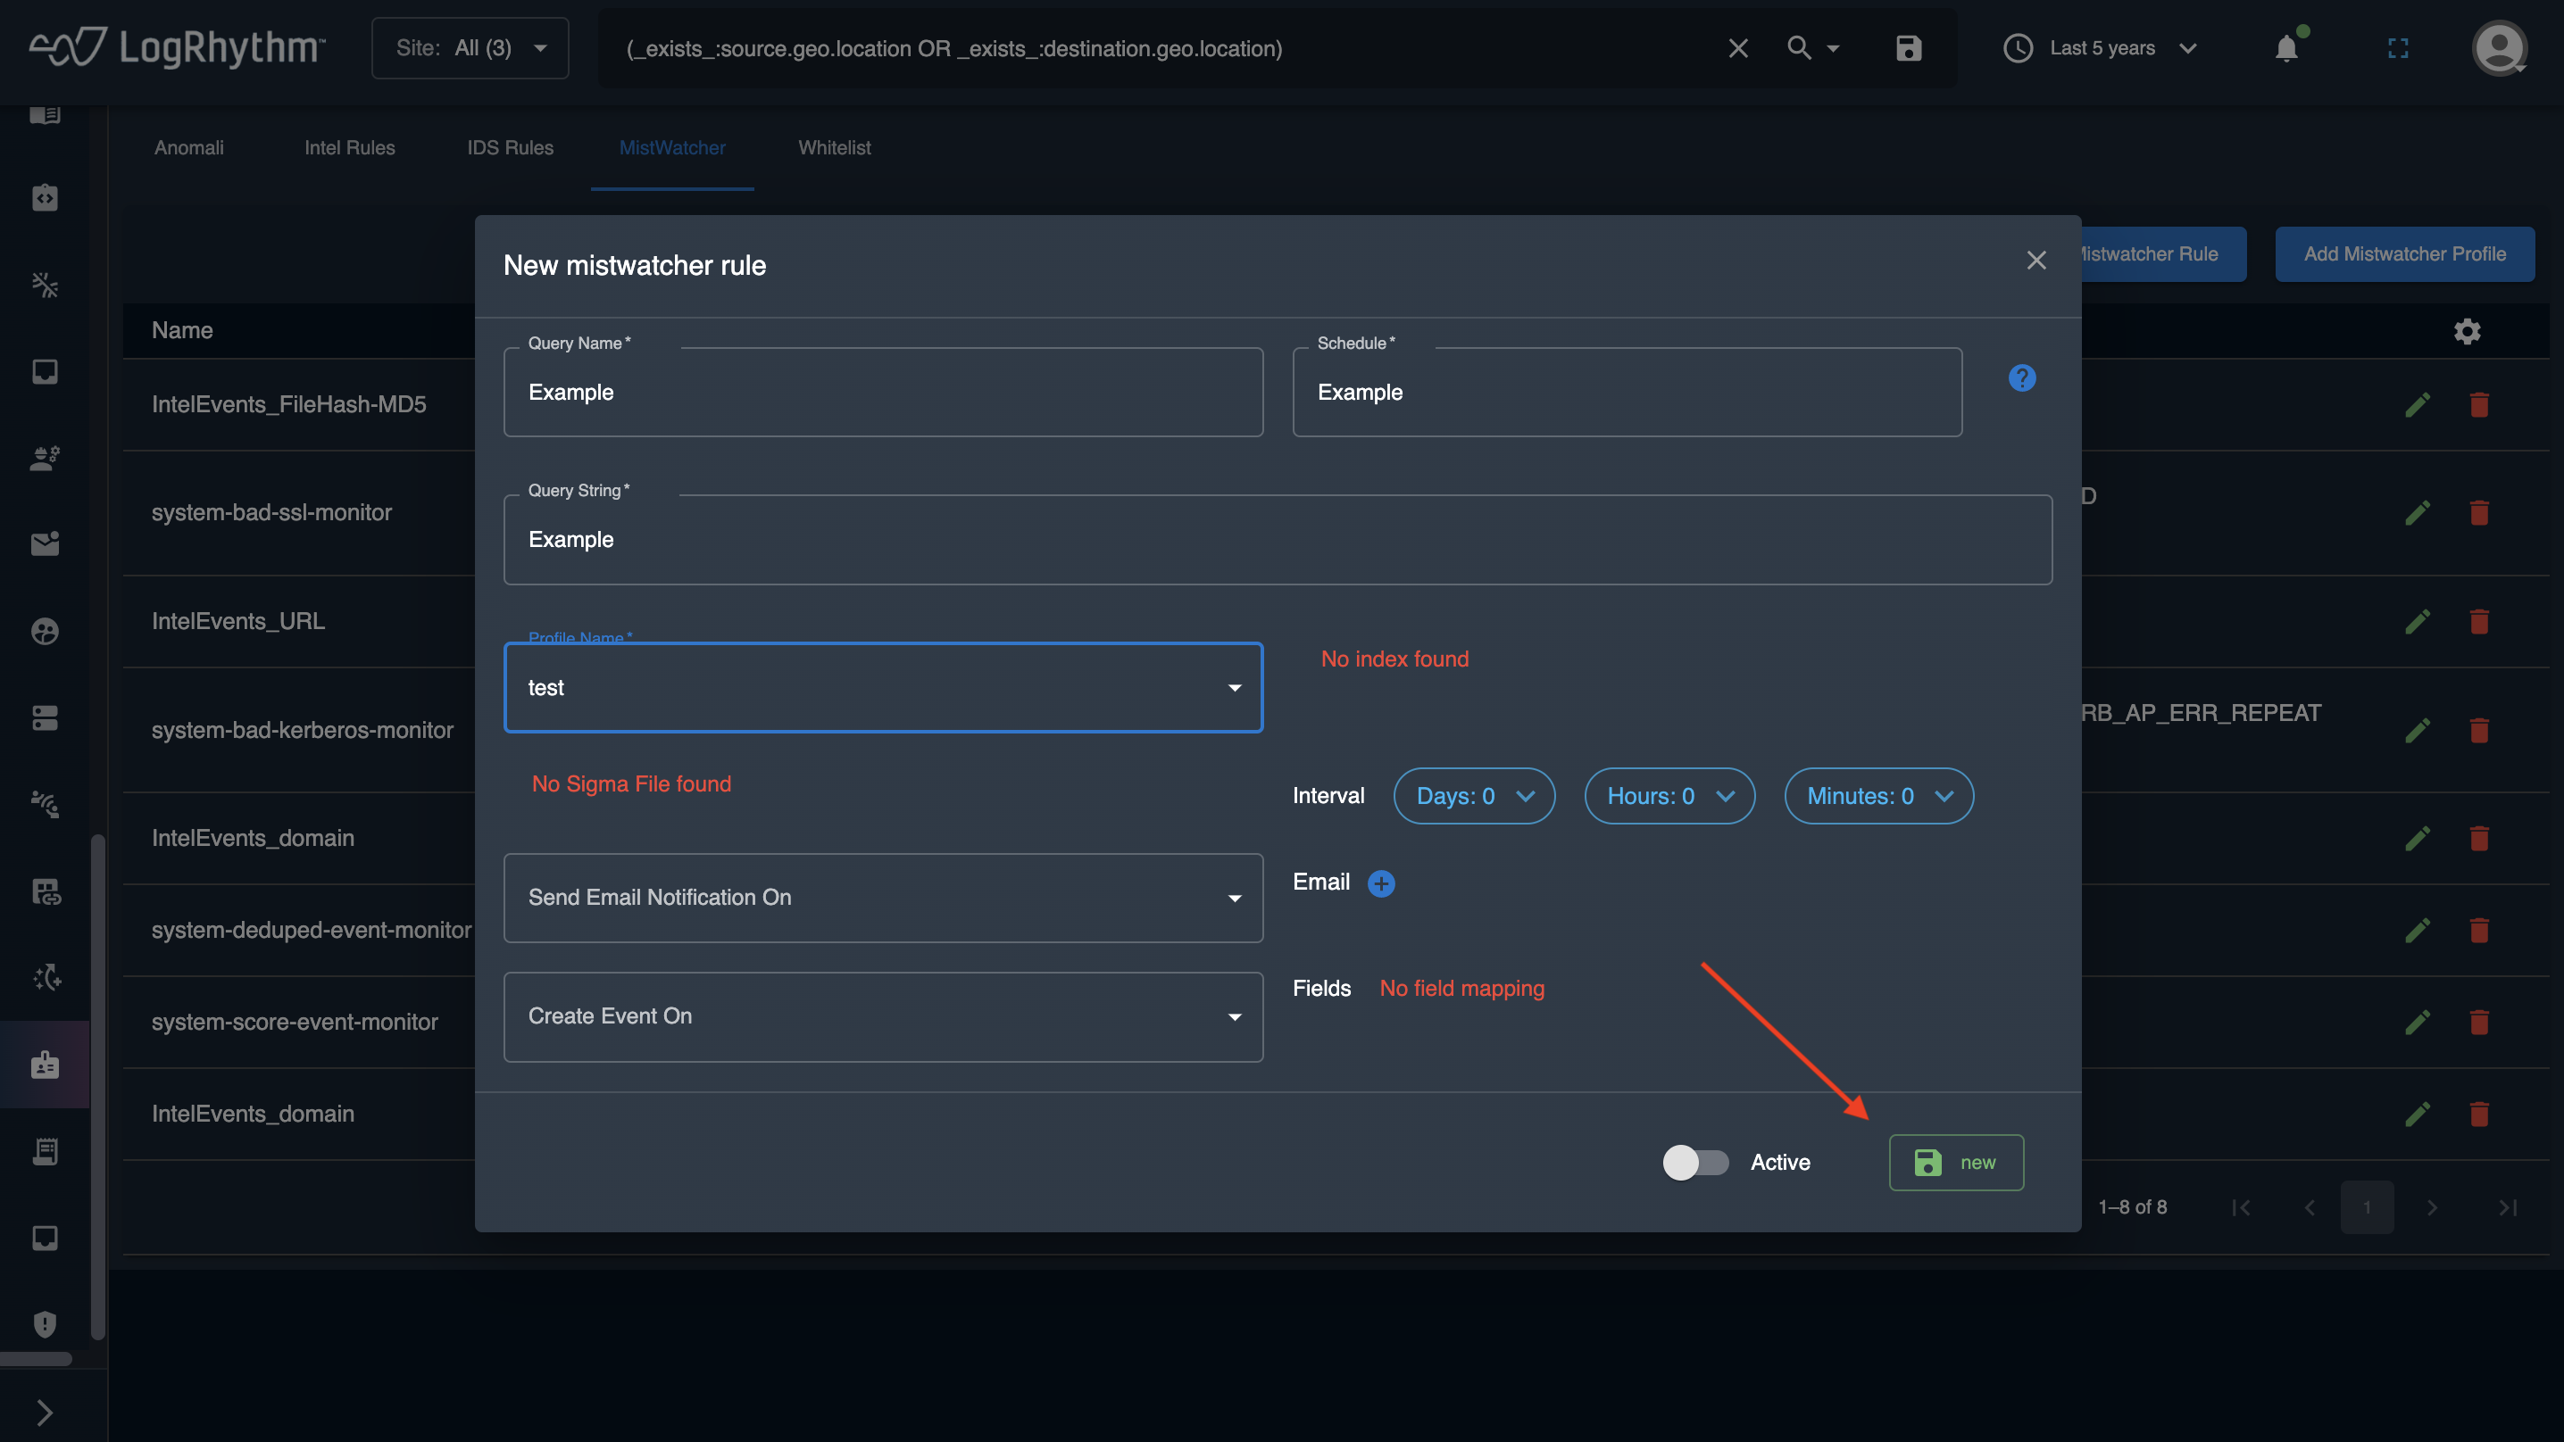
Task: Click the Add Mistwatcher Profile button
Action: (x=2403, y=253)
